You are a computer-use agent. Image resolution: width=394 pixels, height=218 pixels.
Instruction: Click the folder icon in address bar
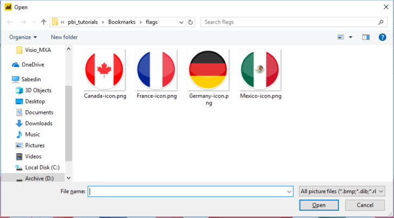tap(55, 22)
